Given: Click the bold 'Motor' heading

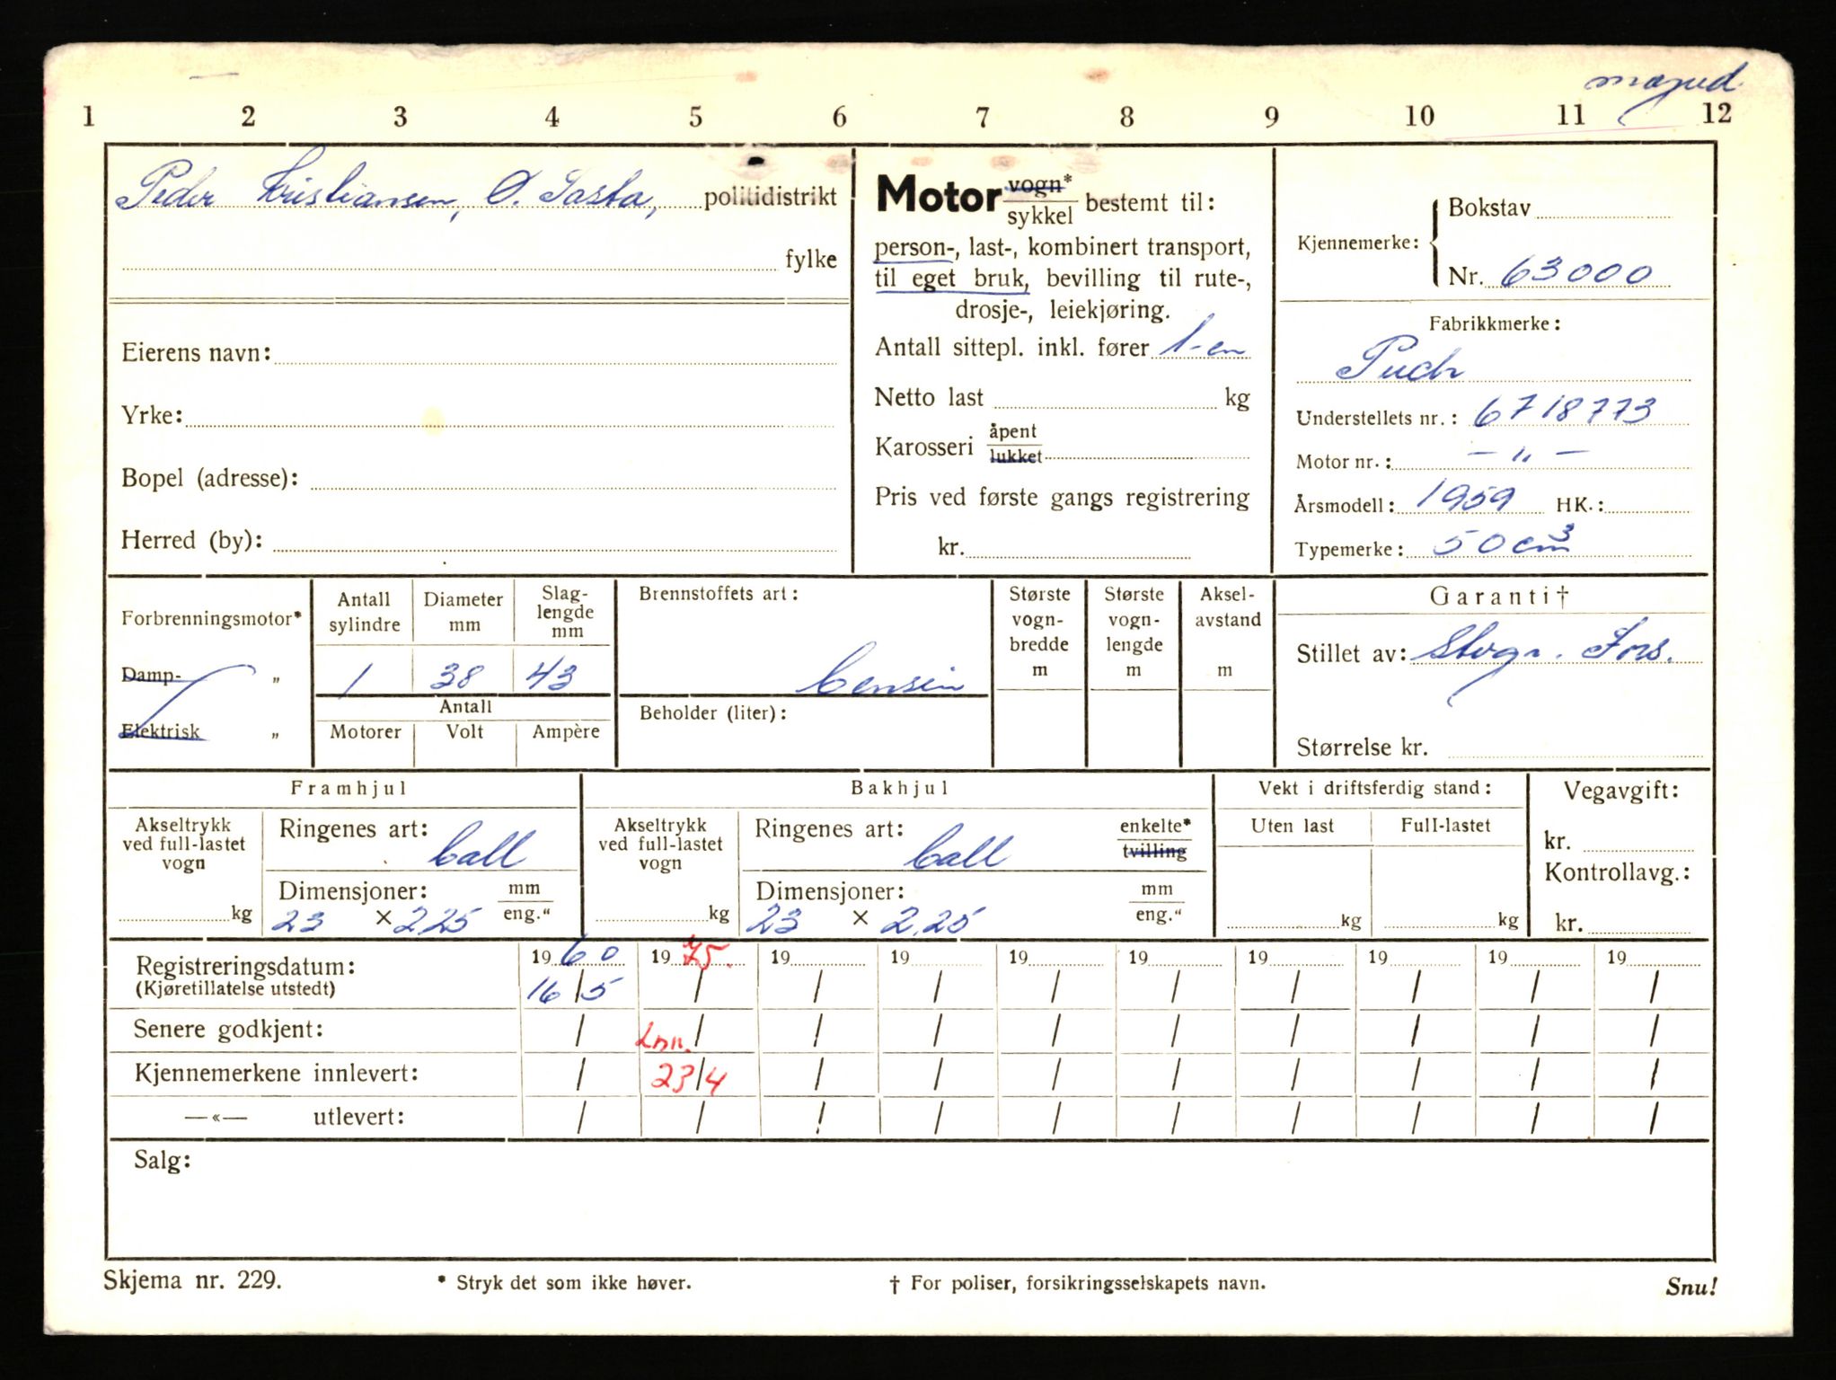Looking at the screenshot, I should 939,194.
